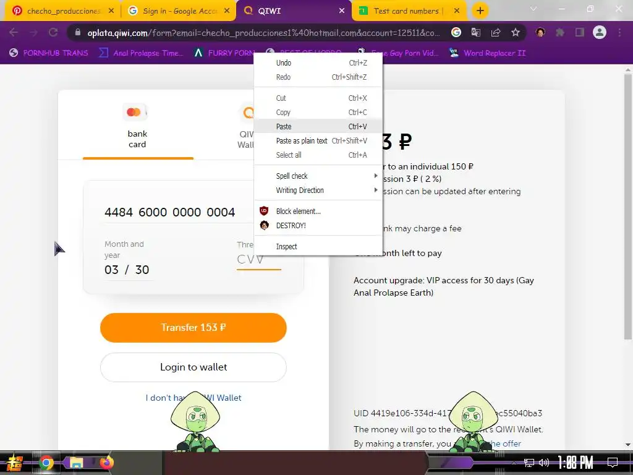Toggle the browser side panel
The image size is (633, 475).
point(580,32)
